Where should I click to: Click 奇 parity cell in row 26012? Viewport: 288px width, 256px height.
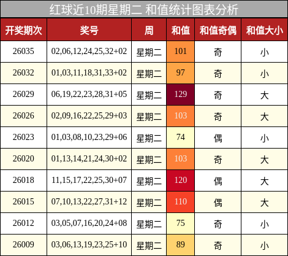(218, 224)
